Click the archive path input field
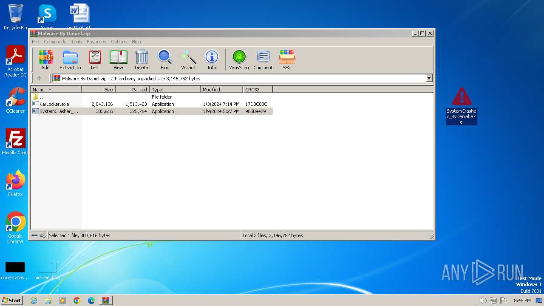This screenshot has width=544, height=306. point(239,78)
